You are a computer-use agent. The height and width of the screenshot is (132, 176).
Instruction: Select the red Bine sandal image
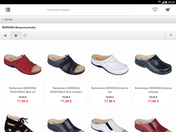23,64
